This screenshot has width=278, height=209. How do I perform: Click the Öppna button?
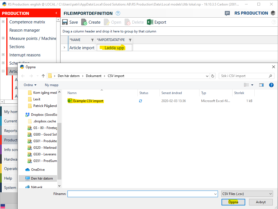tap(233, 202)
